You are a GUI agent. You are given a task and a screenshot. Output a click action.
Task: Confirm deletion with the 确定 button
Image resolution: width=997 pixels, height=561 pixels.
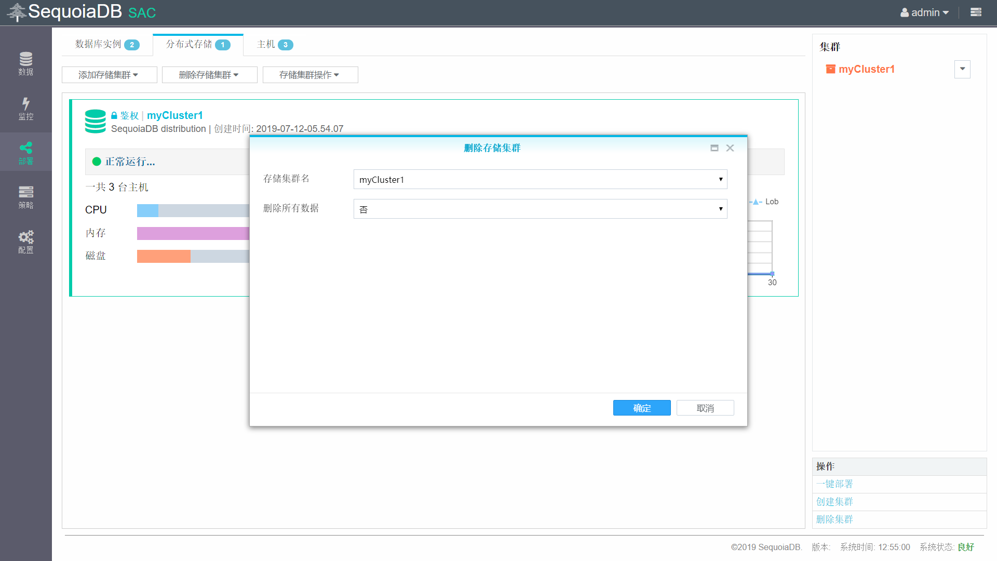pyautogui.click(x=642, y=408)
